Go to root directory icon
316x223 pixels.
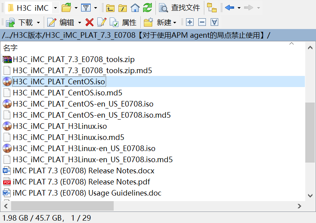coord(122,8)
